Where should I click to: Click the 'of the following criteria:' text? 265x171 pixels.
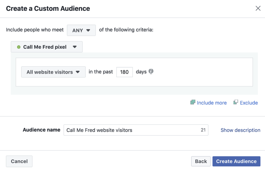click(126, 30)
